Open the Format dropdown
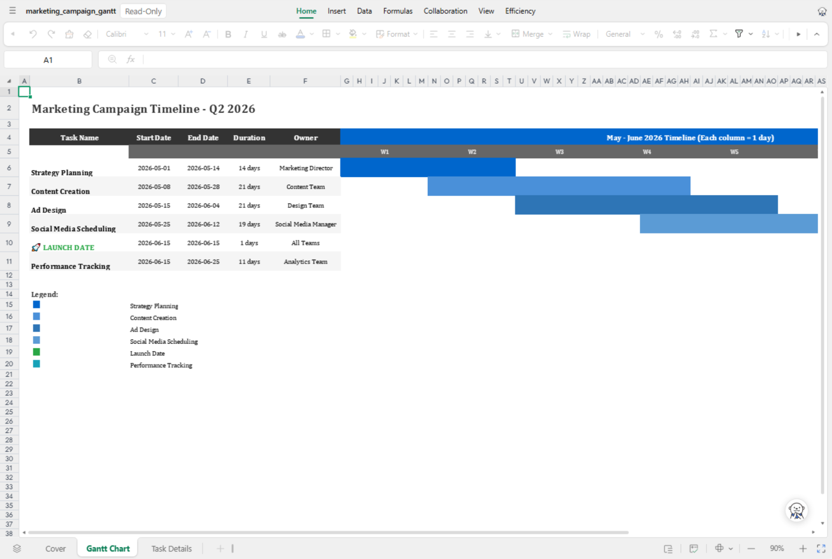Screen dimensions: 832x559 tap(397, 34)
